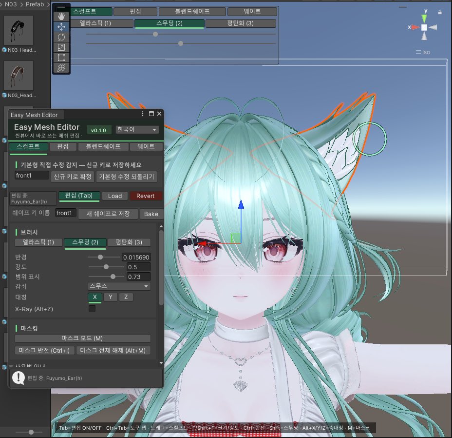Click the toolbar overlay handle icon
The width and height of the screenshot is (452, 438).
[61, 7]
